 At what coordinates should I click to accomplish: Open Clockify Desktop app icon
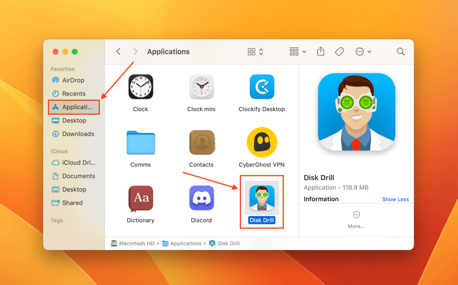(262, 87)
